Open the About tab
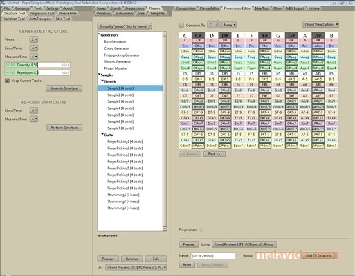 (x=68, y=8)
